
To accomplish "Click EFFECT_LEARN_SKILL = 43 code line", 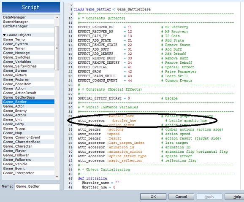I will [x=105, y=76].
